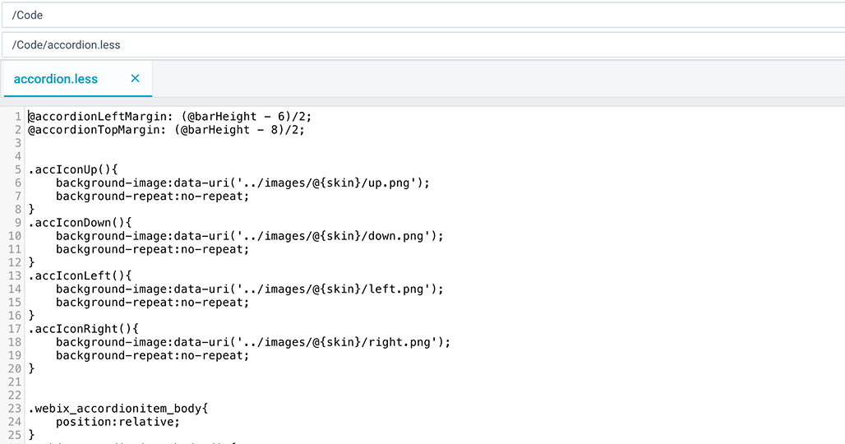Click the position:relative declaration
This screenshot has height=444, width=845.
[x=118, y=422]
